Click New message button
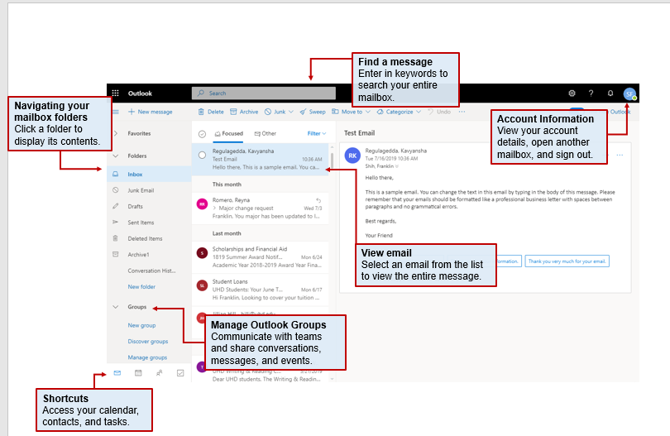 pyautogui.click(x=150, y=112)
